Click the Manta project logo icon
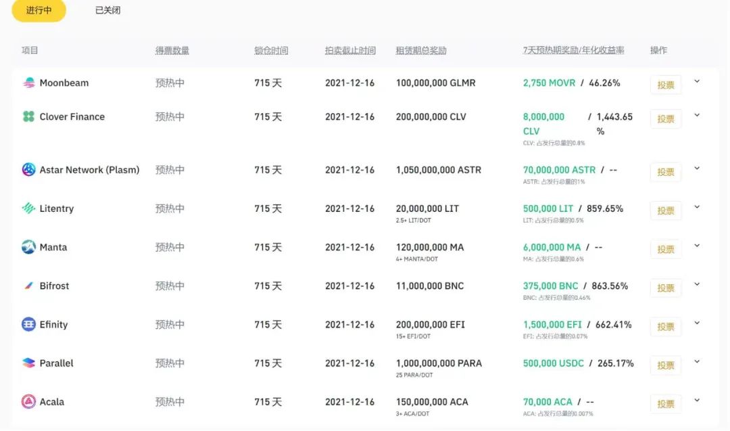 (29, 247)
